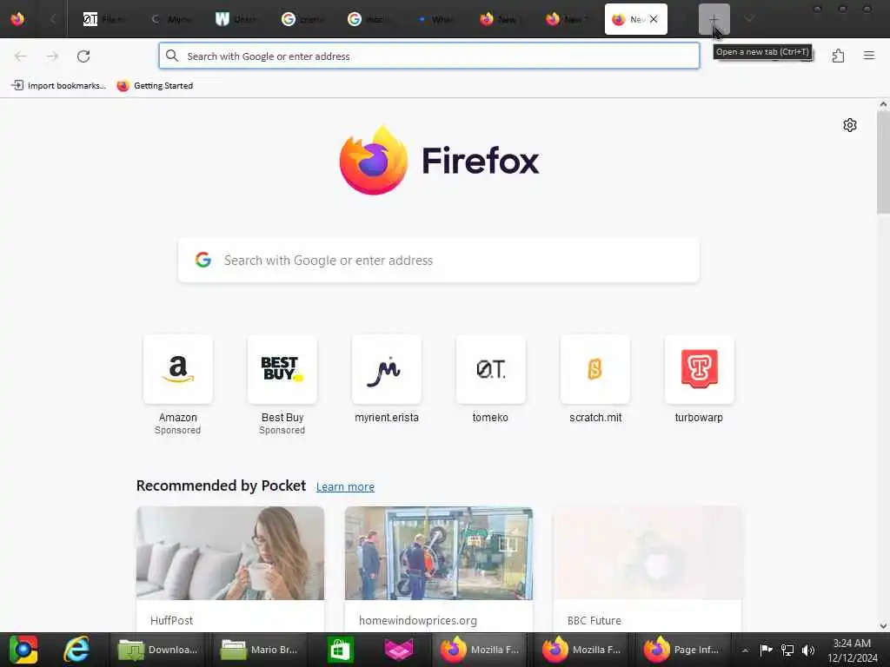Click the Learn more Pocket link
890x667 pixels.
345,486
